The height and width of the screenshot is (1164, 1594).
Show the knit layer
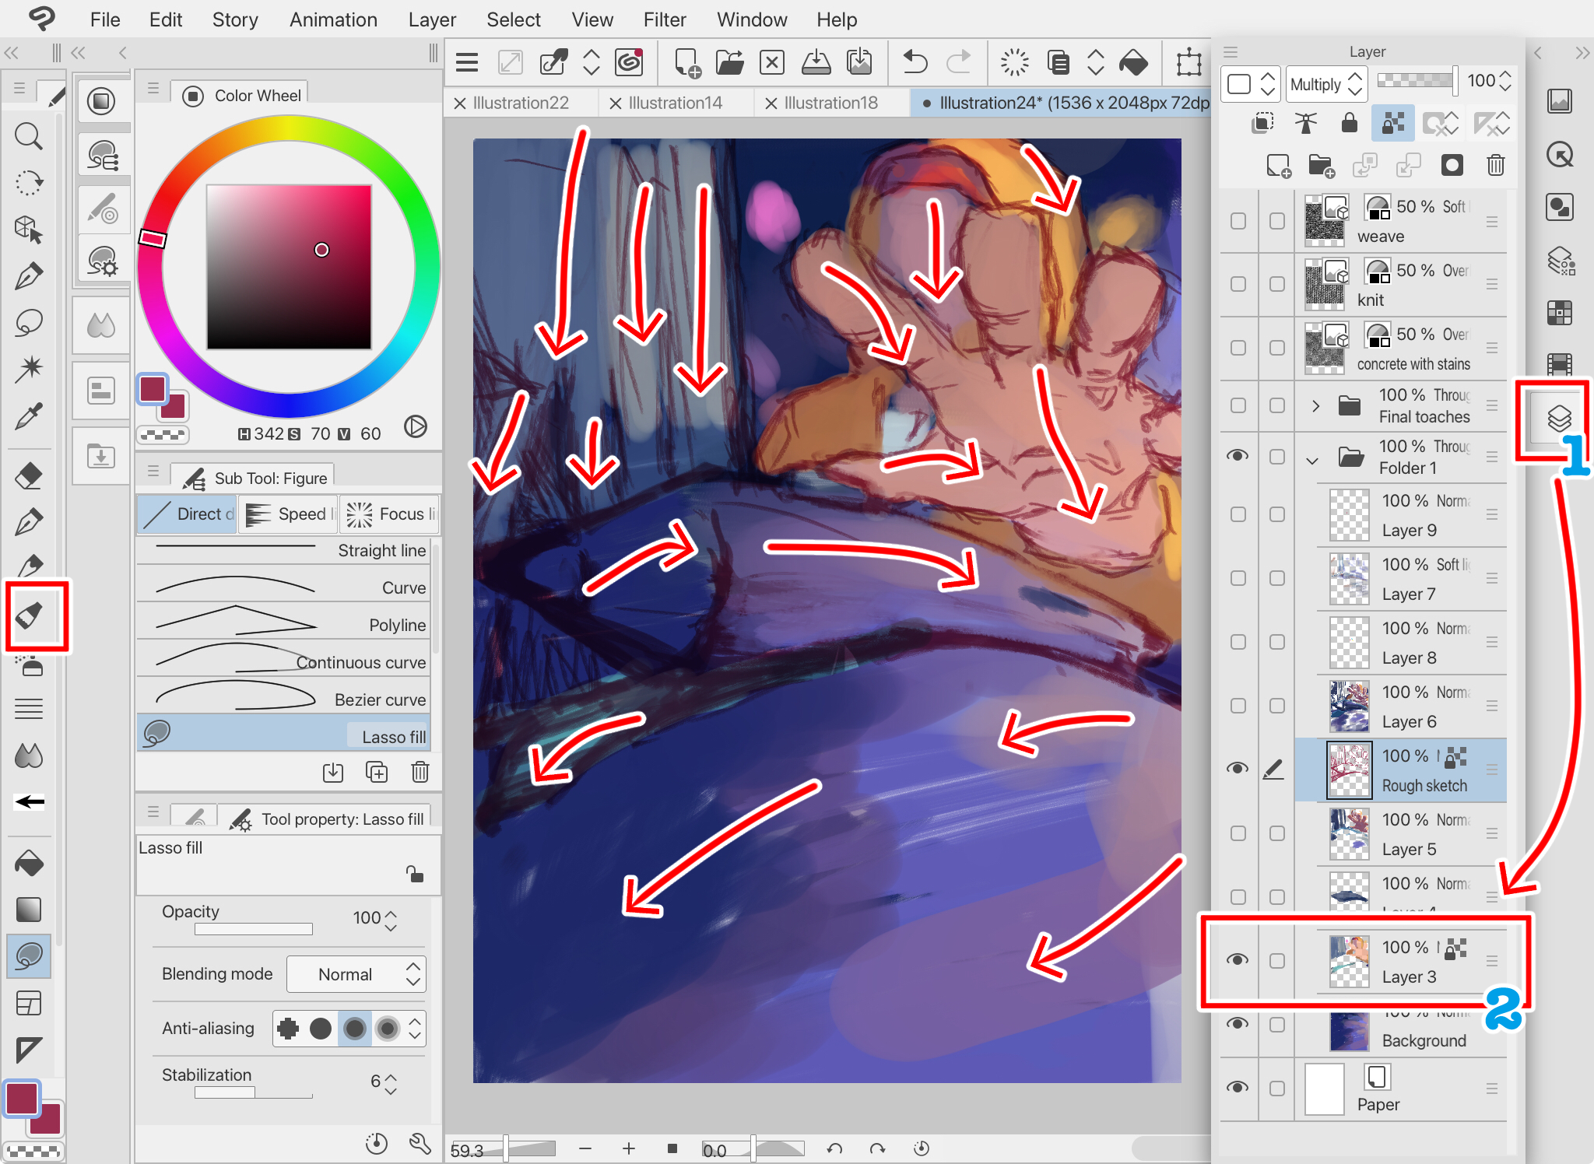pyautogui.click(x=1238, y=284)
